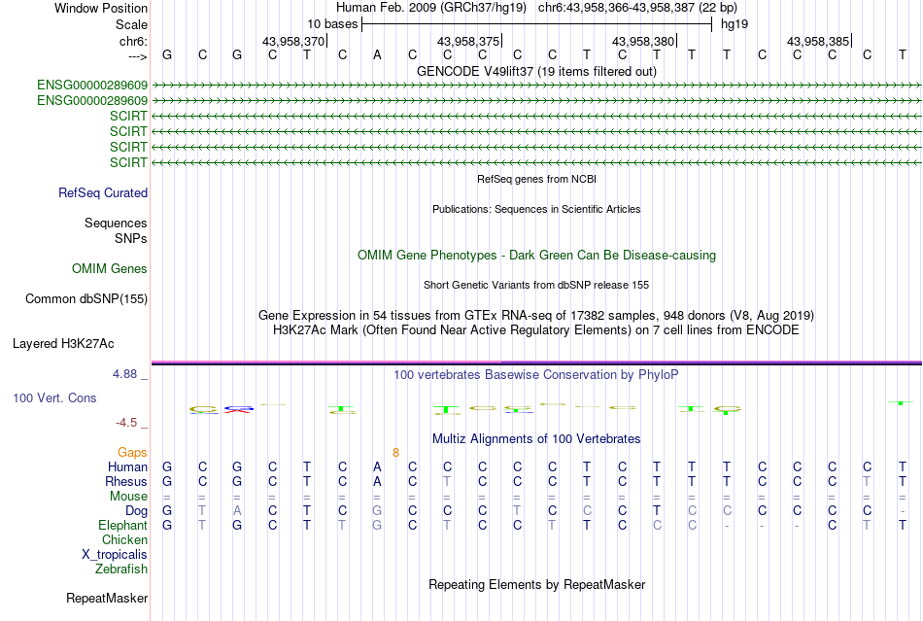Click 'Repeating Elements by RepeatMasker' title

click(537, 585)
